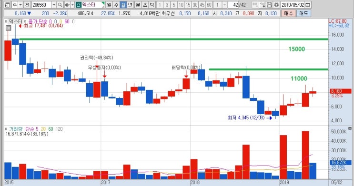Open the calendar date picker icon

(x=307, y=5)
